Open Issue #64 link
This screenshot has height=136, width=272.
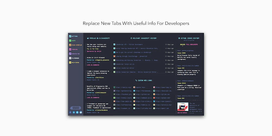(181, 98)
